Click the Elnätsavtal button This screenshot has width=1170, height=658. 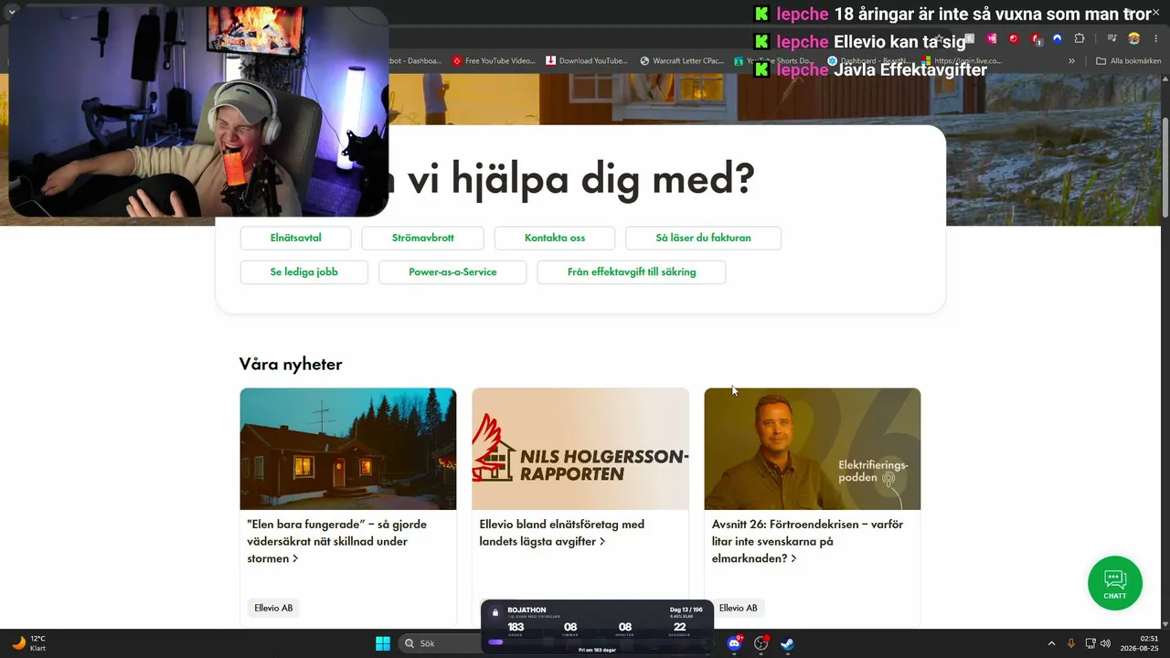(296, 238)
